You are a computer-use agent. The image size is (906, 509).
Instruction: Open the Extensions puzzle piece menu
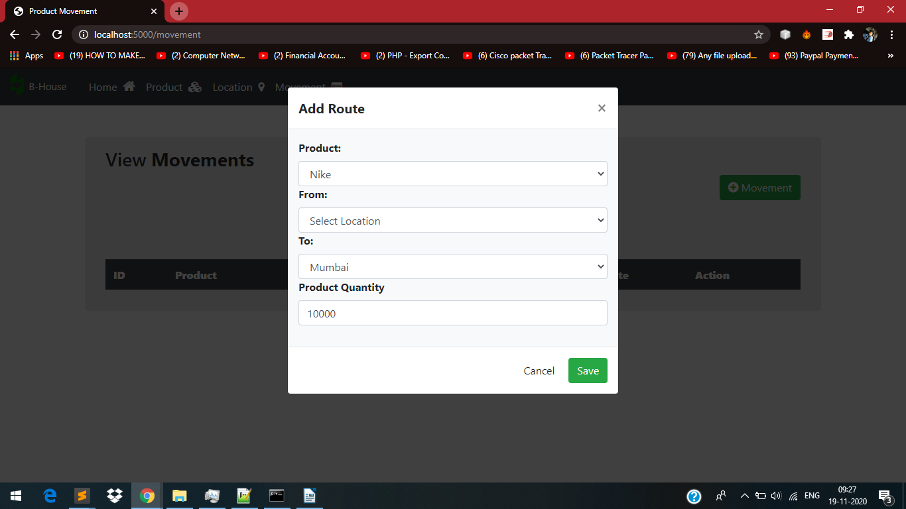tap(848, 34)
